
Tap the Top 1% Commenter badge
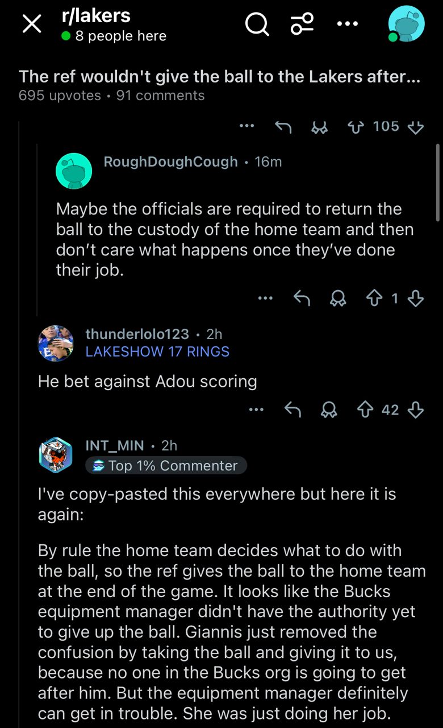click(166, 466)
